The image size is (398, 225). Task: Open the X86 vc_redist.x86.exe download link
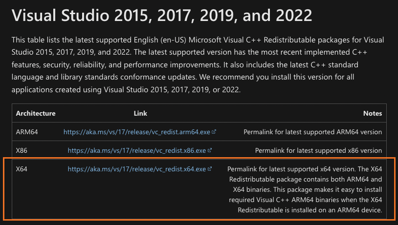click(136, 151)
